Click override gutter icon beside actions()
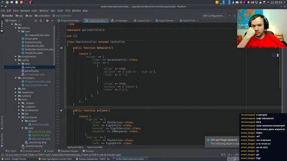 [61, 110]
